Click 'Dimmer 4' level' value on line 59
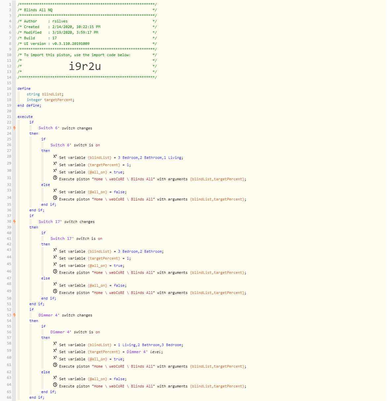 point(144,352)
